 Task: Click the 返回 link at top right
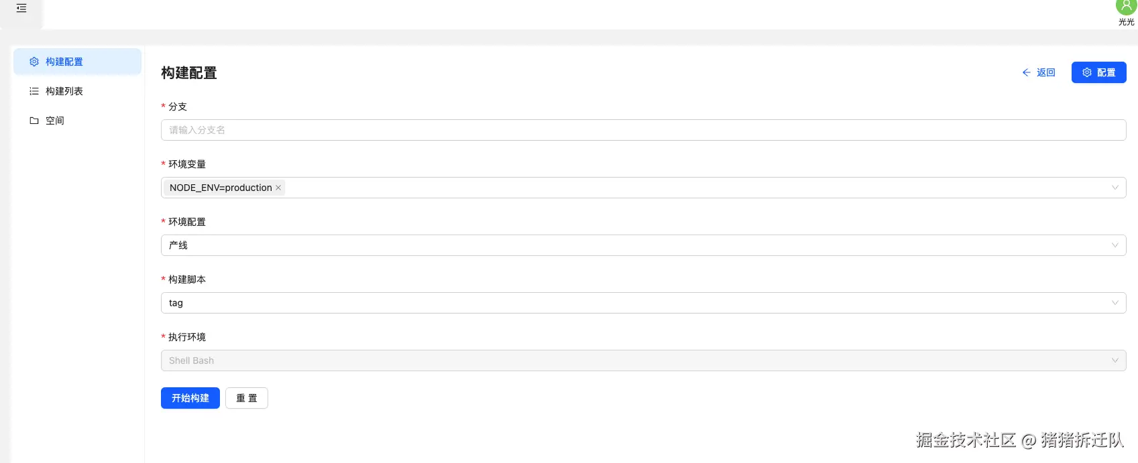[1045, 72]
